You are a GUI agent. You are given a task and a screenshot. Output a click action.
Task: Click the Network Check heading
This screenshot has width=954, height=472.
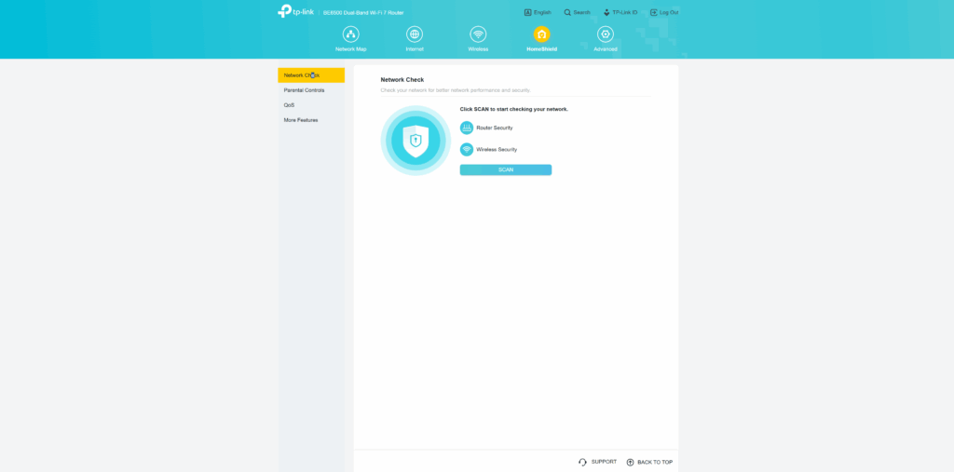(x=402, y=80)
